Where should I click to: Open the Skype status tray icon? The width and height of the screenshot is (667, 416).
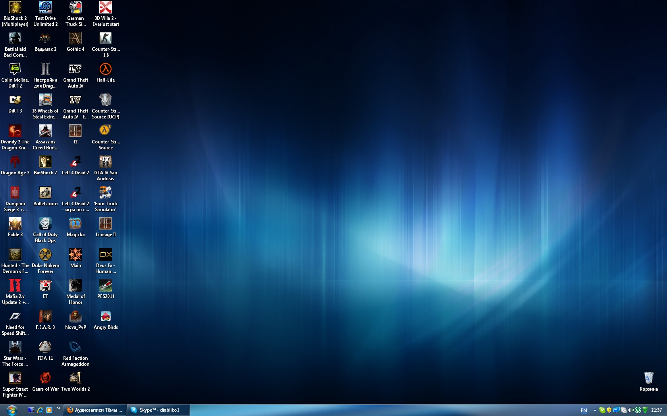(x=602, y=410)
